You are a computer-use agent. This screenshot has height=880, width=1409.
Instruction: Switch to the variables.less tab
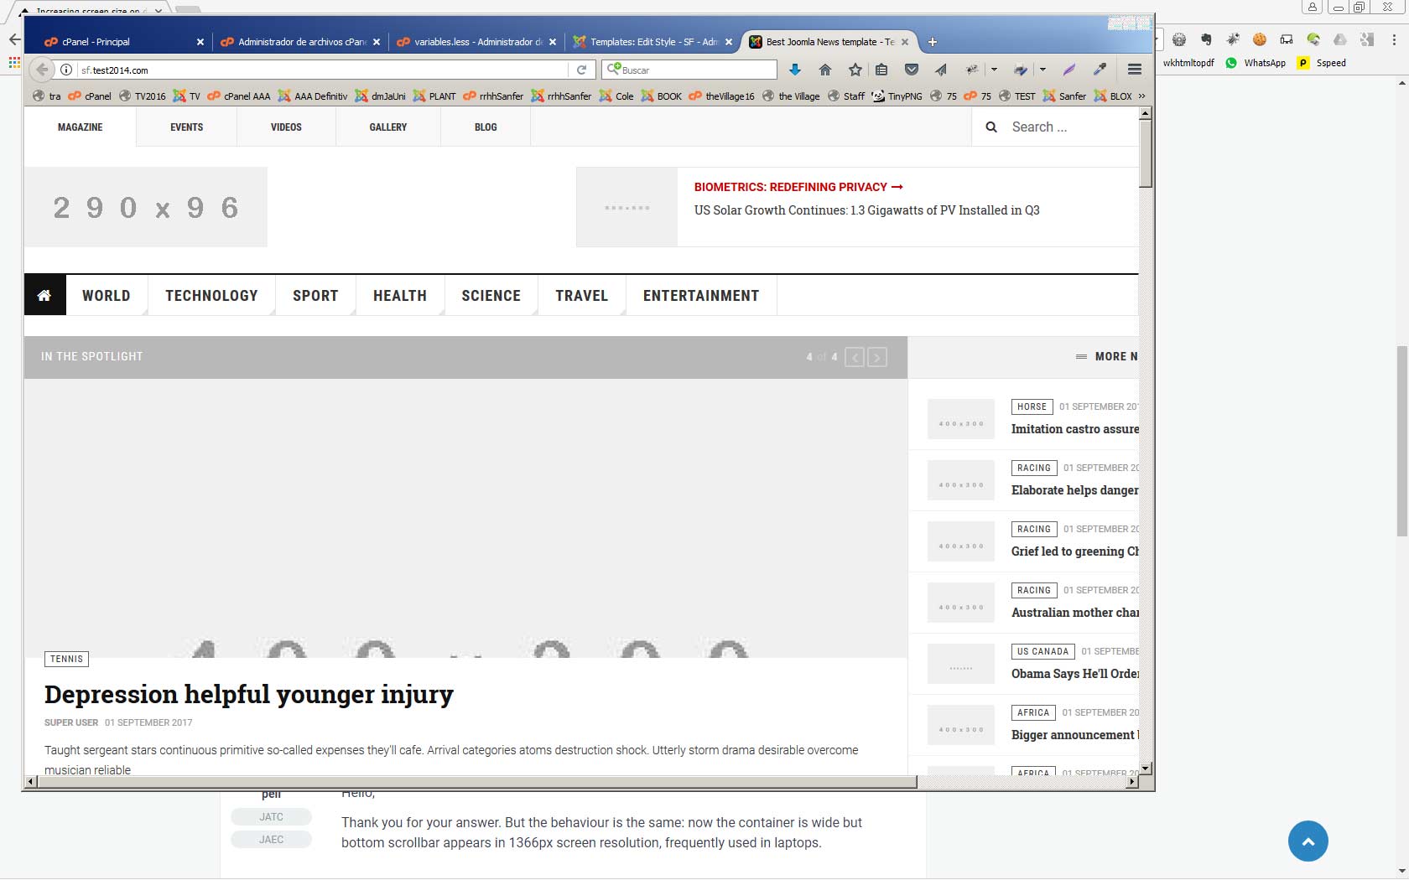click(x=476, y=42)
